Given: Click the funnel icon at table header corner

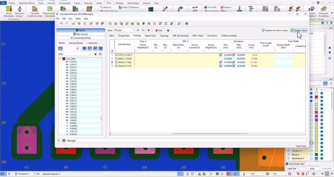Looking at the screenshot, I should (x=112, y=51).
